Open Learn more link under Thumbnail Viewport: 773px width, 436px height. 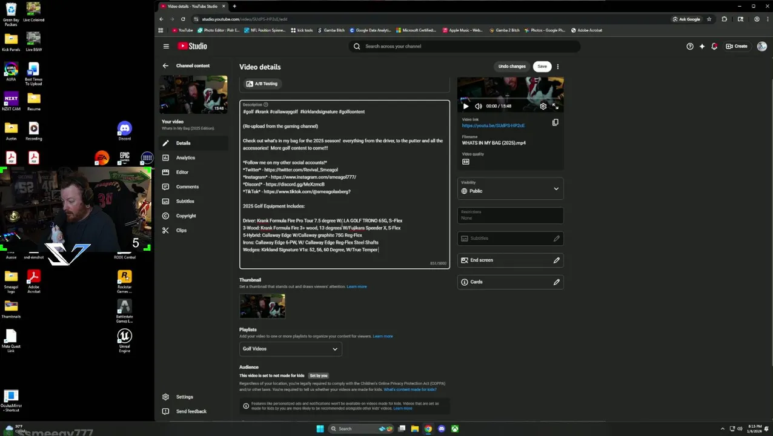click(x=356, y=286)
